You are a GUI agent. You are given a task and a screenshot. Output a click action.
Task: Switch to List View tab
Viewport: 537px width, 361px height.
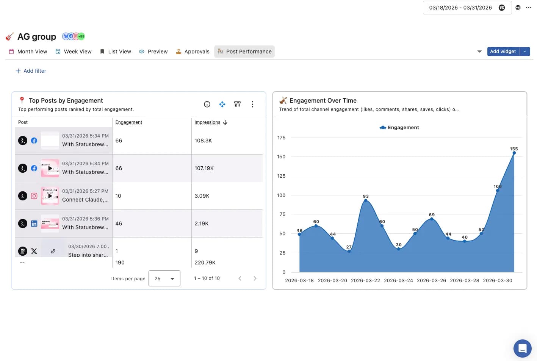116,52
